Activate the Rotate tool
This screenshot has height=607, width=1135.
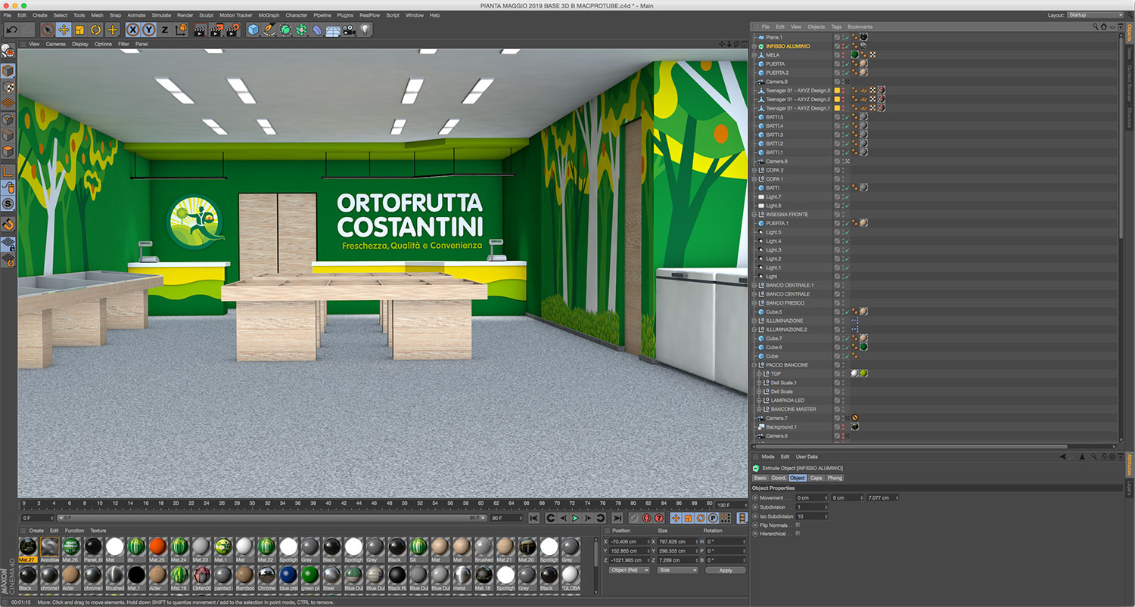tap(96, 29)
